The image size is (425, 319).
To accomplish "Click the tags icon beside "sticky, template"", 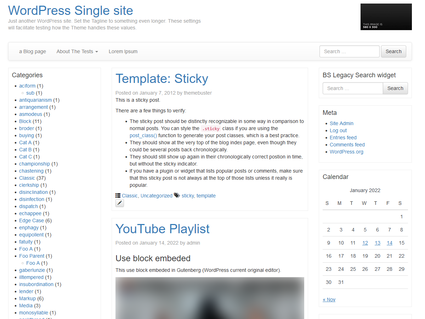I will [176, 195].
